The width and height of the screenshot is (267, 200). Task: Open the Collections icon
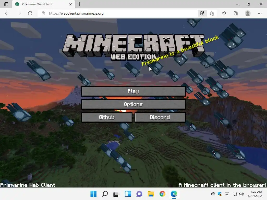(236, 13)
